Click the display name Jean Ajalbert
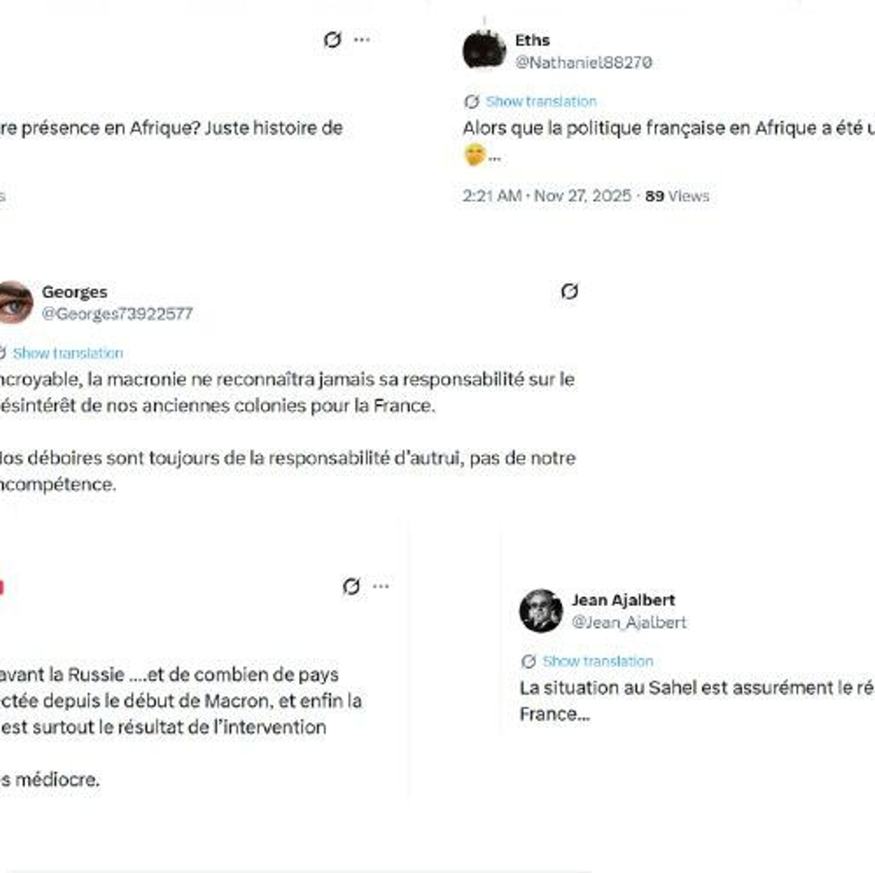This screenshot has width=875, height=873. [x=623, y=600]
